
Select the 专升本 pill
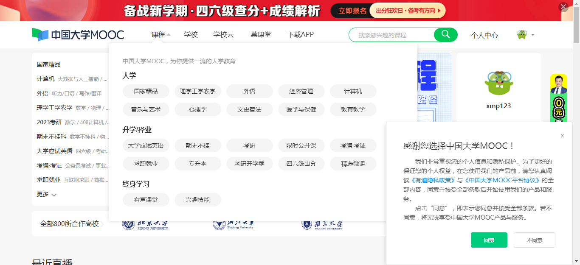(x=198, y=164)
